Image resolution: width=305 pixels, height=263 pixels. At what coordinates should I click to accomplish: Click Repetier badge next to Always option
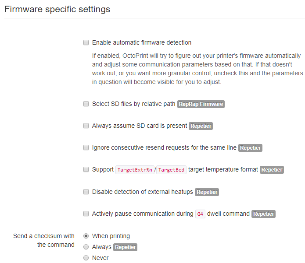[x=125, y=247]
